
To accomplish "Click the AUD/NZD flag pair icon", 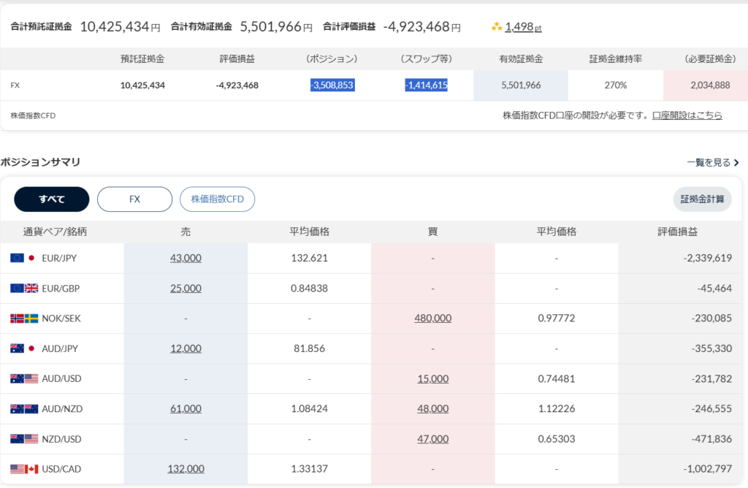I will point(24,408).
